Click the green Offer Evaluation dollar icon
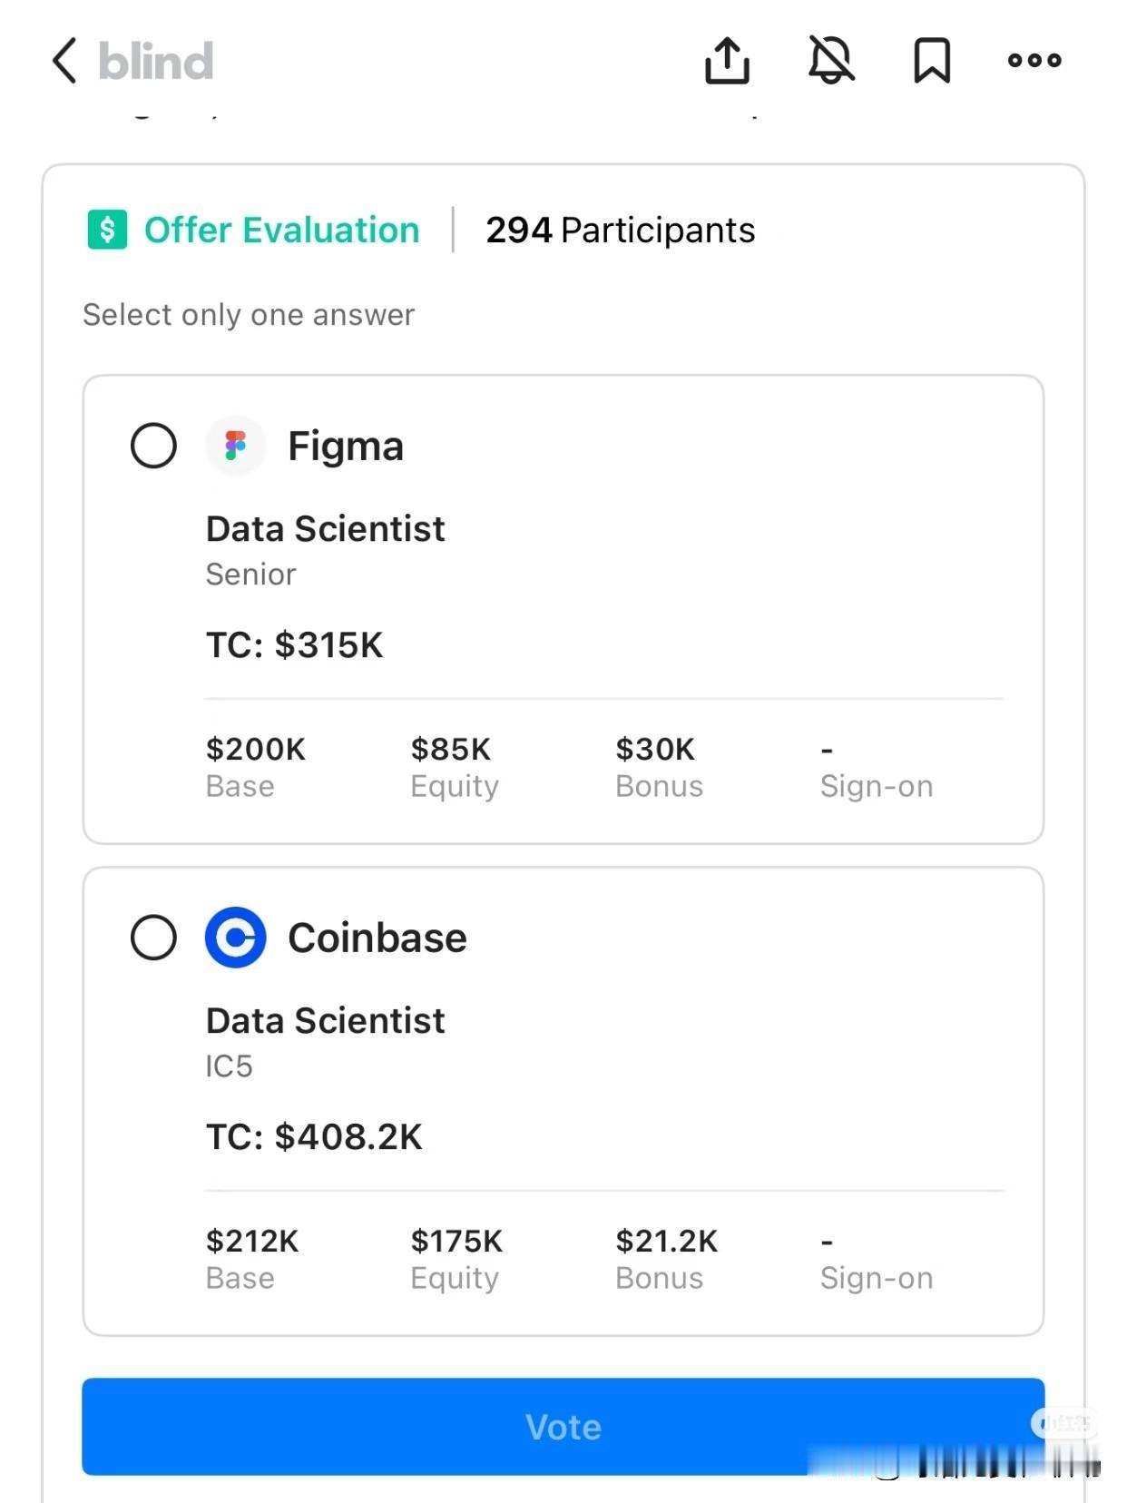This screenshot has height=1503, width=1127. click(x=107, y=230)
